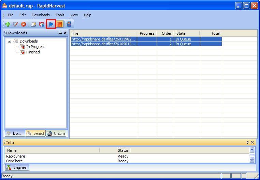Screen dimensions: 260x180
Task: Open the Tools menu
Action: pyautogui.click(x=60, y=15)
